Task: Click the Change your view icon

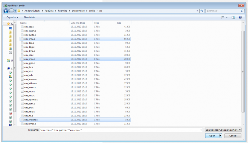Action: pyautogui.click(x=223, y=17)
